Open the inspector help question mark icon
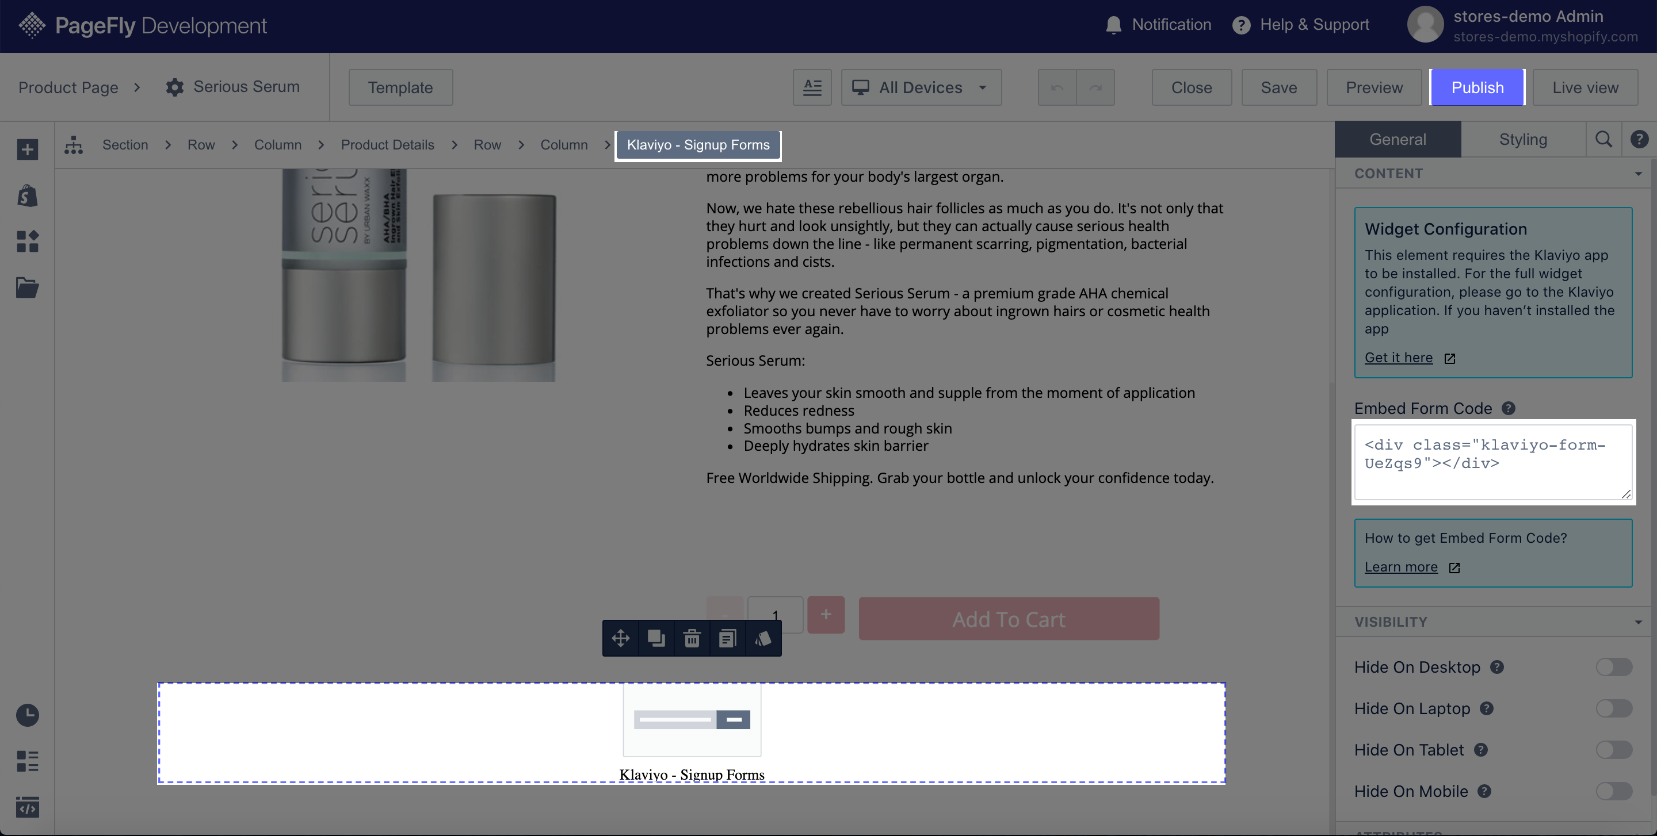1657x836 pixels. pos(1639,139)
